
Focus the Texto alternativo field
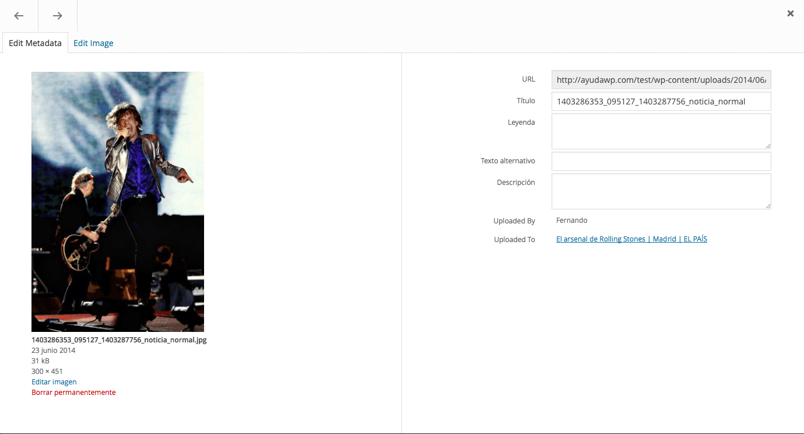tap(661, 162)
